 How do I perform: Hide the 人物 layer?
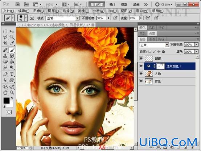pos(141,73)
